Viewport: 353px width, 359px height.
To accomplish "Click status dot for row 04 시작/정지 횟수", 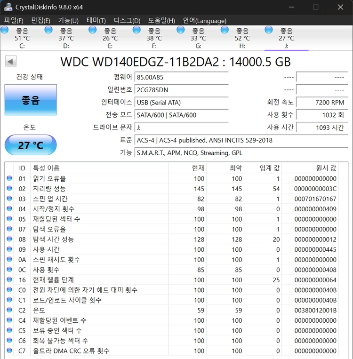I will (x=9, y=208).
